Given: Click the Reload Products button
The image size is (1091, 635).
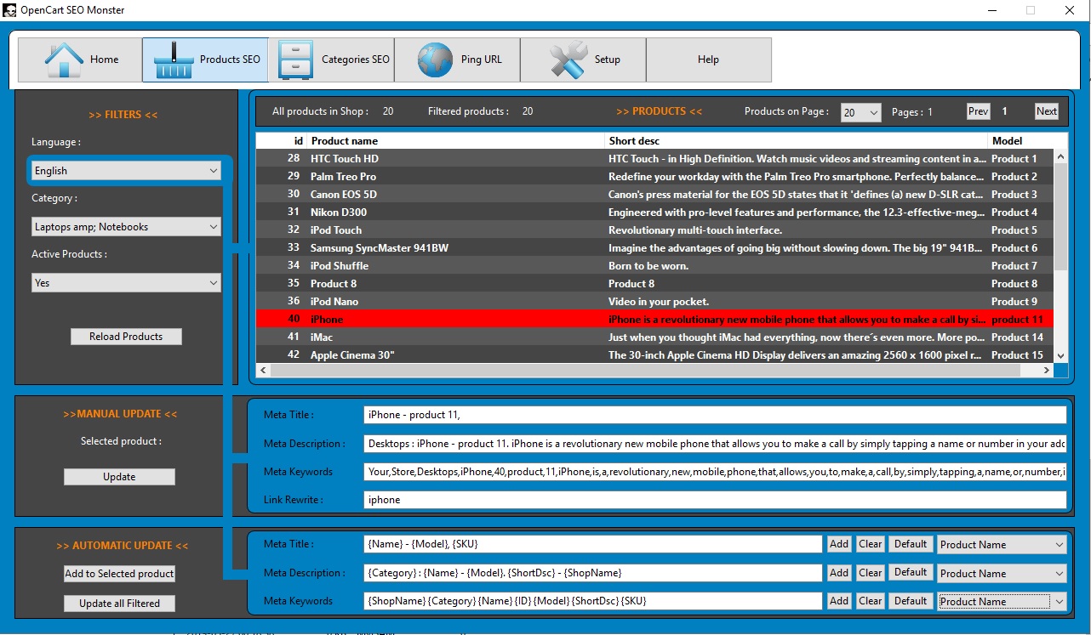Looking at the screenshot, I should click(126, 337).
